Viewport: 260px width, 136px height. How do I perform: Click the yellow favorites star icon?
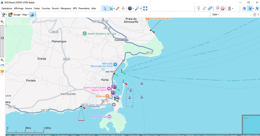[2, 71]
